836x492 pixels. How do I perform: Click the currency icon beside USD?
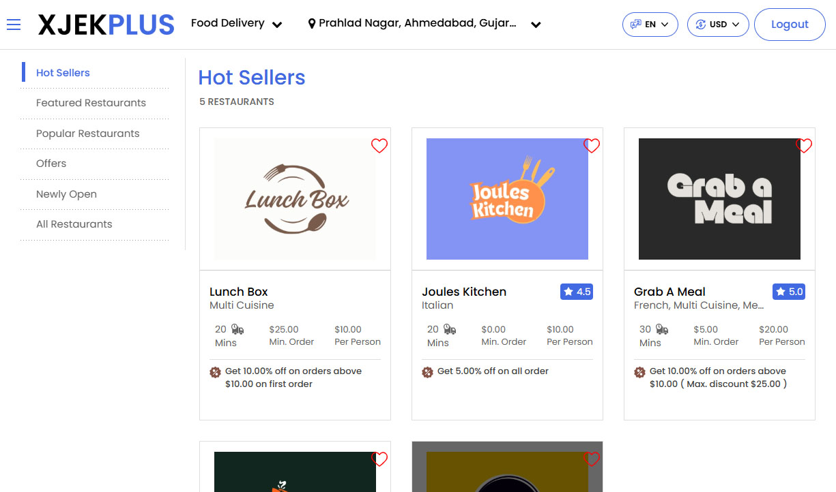tap(701, 24)
